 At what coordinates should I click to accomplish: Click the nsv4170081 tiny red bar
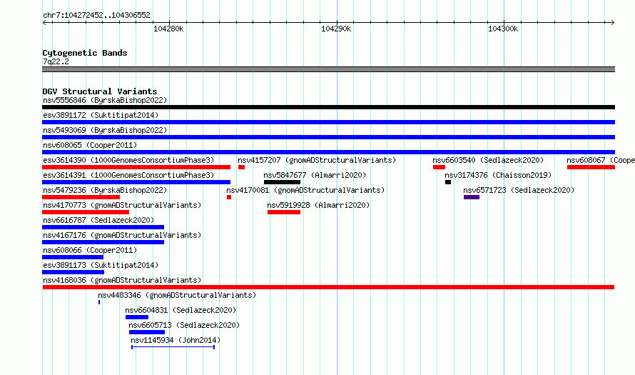(229, 197)
